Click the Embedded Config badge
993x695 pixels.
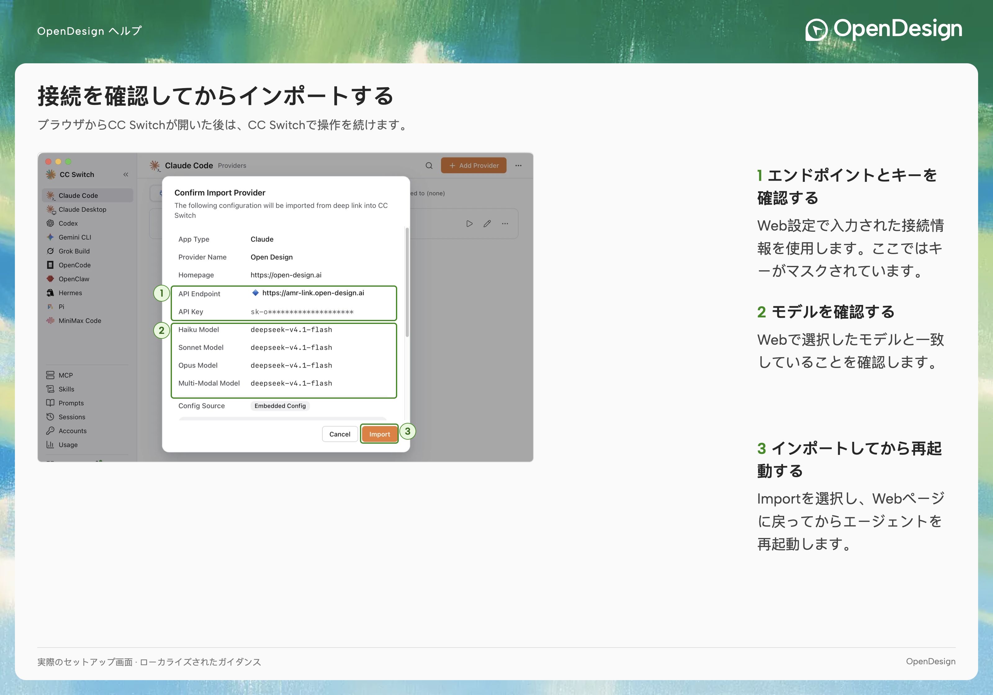click(280, 406)
